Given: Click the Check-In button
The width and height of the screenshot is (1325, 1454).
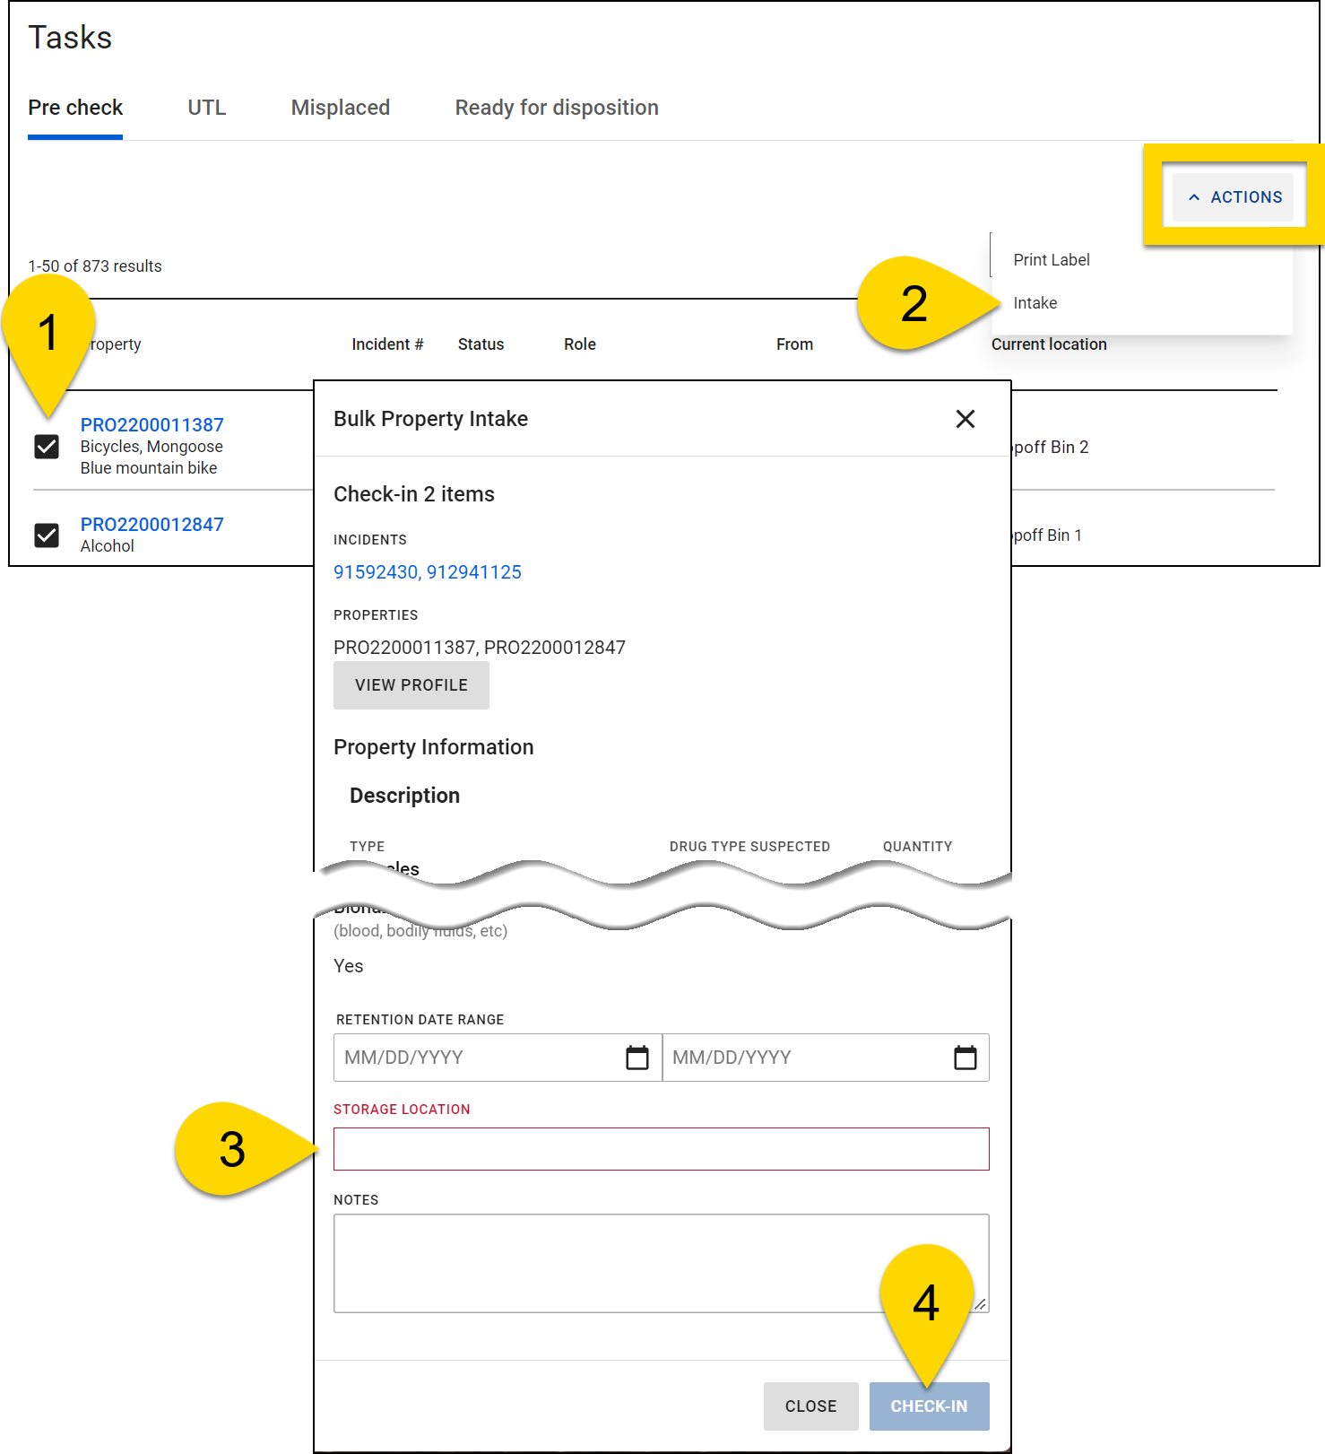Looking at the screenshot, I should 930,1406.
